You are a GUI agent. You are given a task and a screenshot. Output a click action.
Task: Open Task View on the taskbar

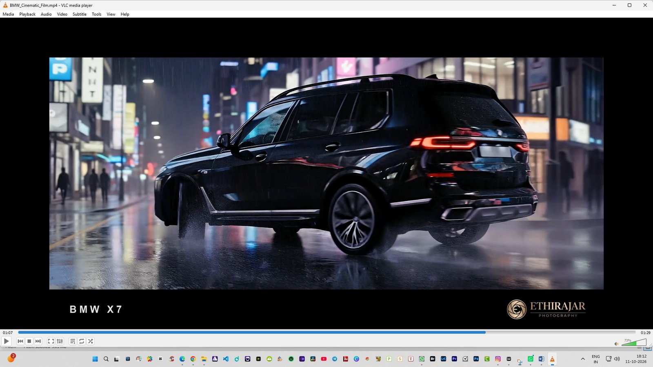(x=117, y=359)
